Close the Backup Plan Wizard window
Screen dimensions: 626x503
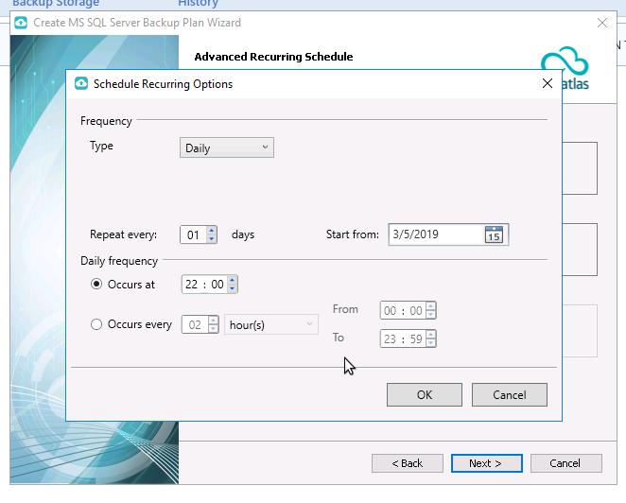pyautogui.click(x=602, y=23)
